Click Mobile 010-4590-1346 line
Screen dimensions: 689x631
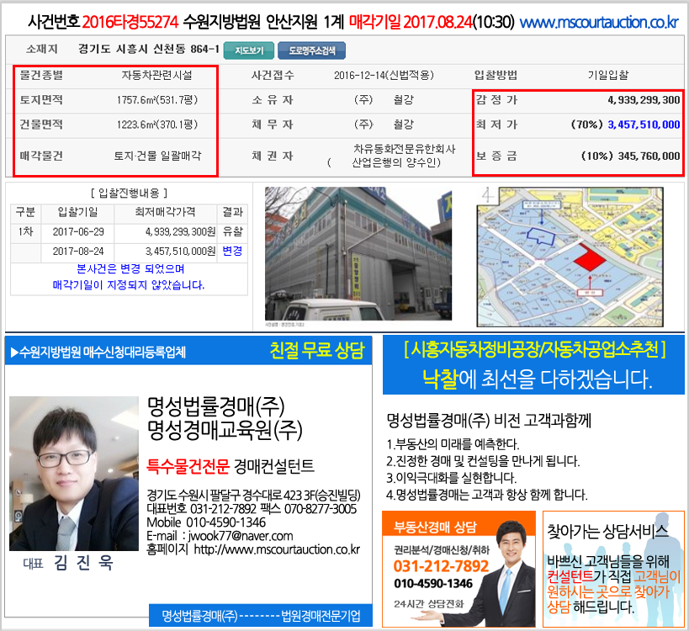coord(206,522)
